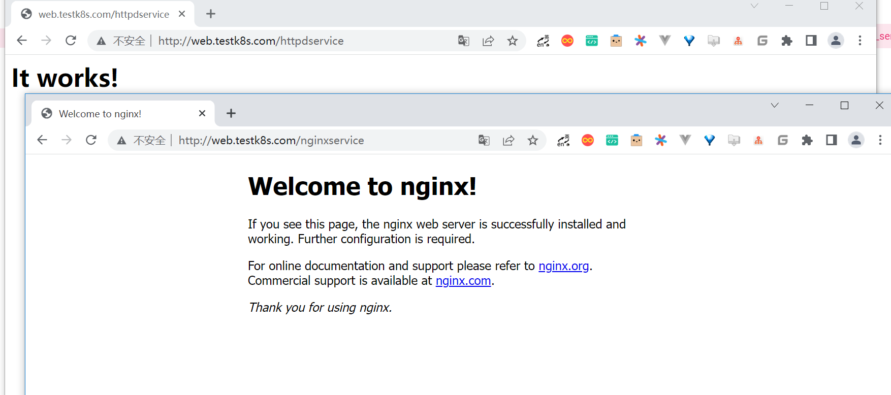Focus the httpdservice address bar URL

click(x=251, y=41)
